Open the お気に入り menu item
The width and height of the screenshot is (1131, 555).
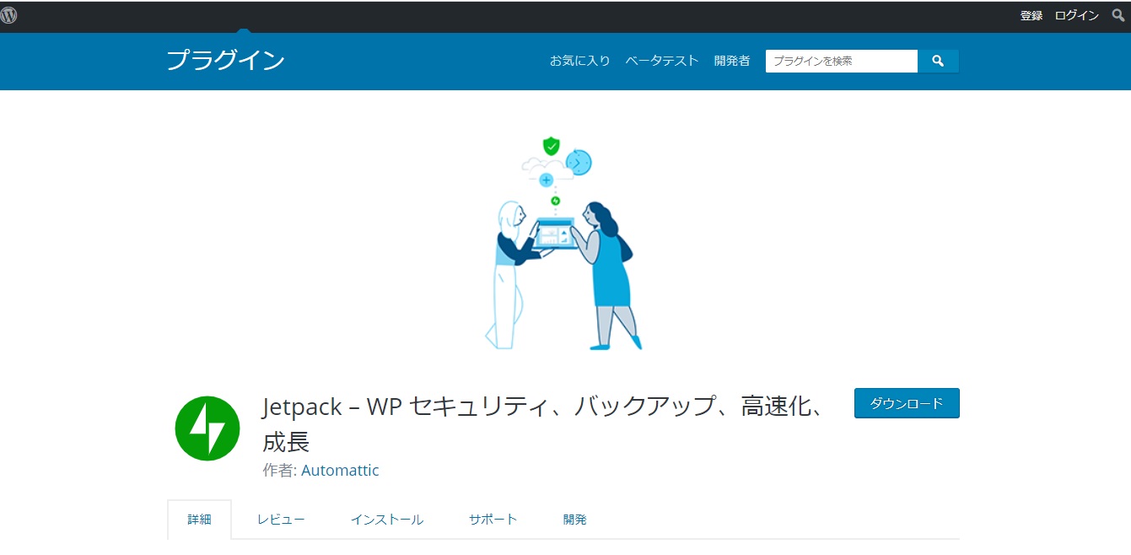pyautogui.click(x=580, y=61)
